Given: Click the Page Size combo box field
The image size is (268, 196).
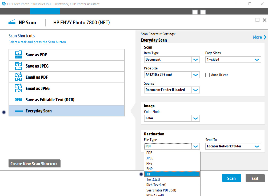Looking at the screenshot, I should click(168, 75).
